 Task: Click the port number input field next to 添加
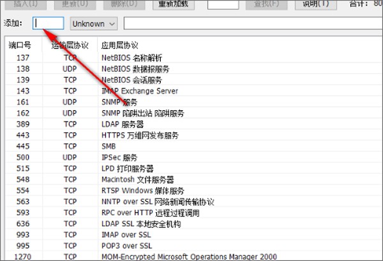(x=49, y=24)
